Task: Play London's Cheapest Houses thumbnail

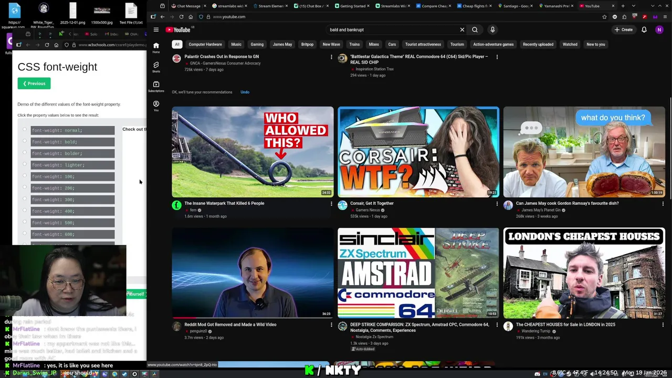Action: (x=584, y=273)
